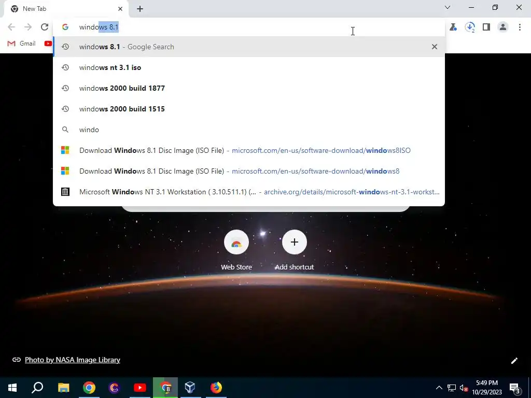
Task: Open the clock showing 5:49 PM
Action: click(487, 388)
